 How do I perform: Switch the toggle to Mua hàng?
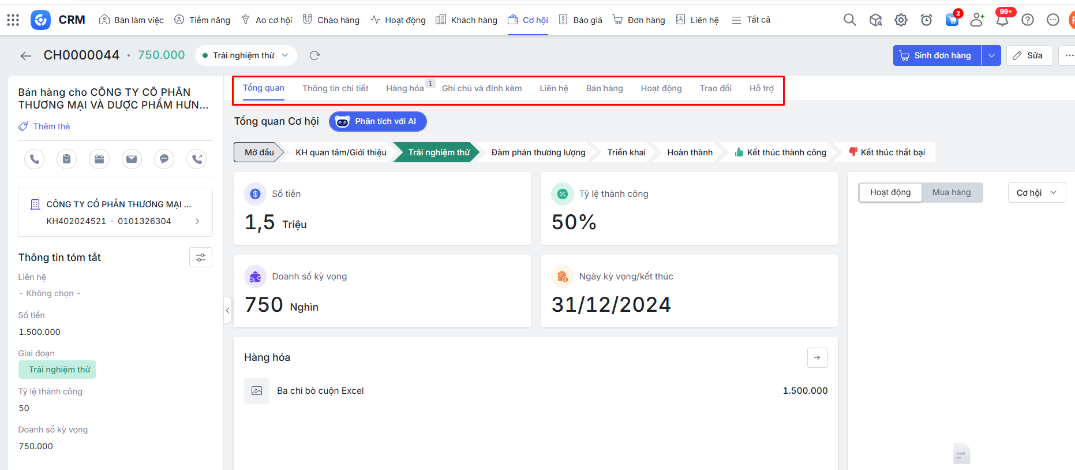[x=951, y=192]
